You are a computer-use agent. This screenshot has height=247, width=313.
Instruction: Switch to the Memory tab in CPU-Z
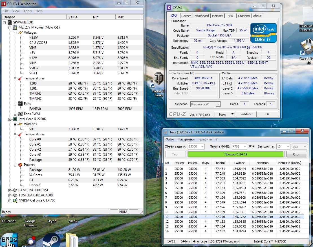(x=217, y=16)
